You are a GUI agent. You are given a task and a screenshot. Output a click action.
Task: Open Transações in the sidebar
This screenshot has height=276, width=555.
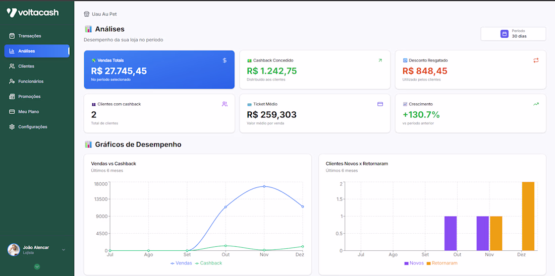[x=29, y=36]
